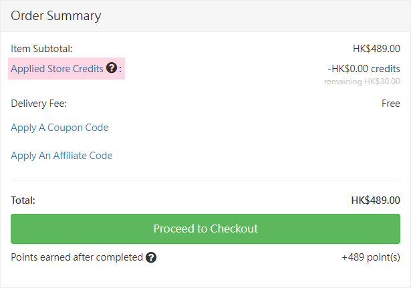Click the divider line above Total
The height and width of the screenshot is (288, 411).
point(205,180)
